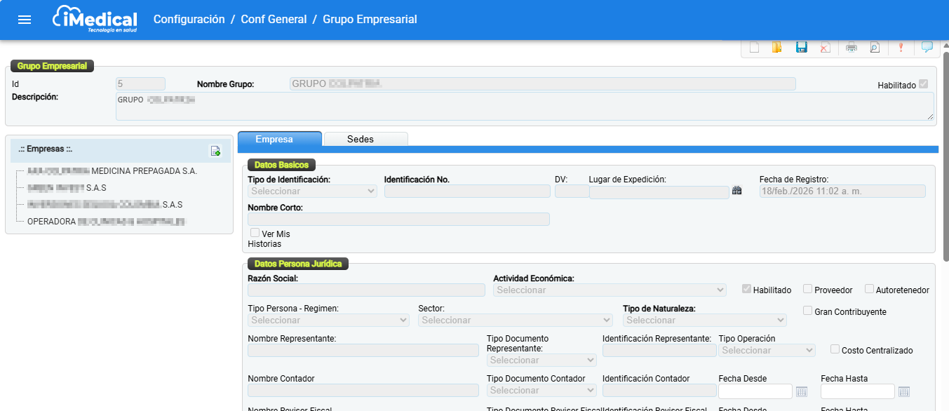949x411 pixels.
Task: Click the red exclamation mark icon
Action: point(901,48)
